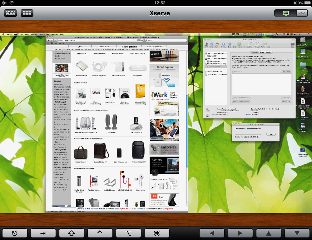The height and width of the screenshot is (240, 312).
Task: Tap the right arrow key button
Action: (240, 233)
